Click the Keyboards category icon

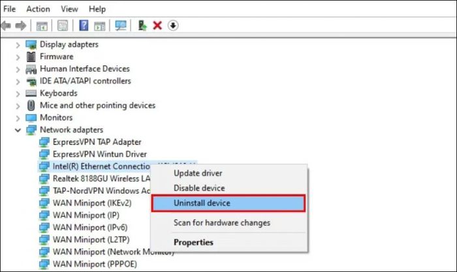(31, 93)
